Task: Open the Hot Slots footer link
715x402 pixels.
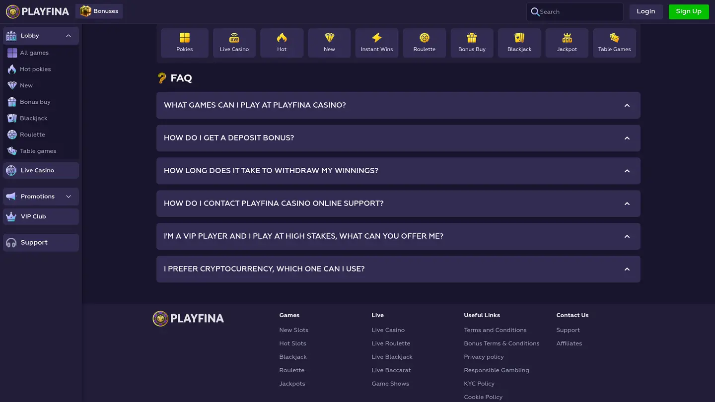Action: tap(292, 343)
